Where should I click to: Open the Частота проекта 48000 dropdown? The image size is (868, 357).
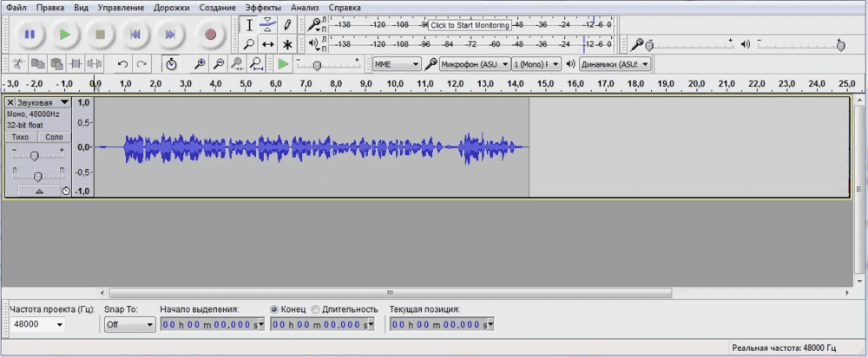click(x=37, y=324)
